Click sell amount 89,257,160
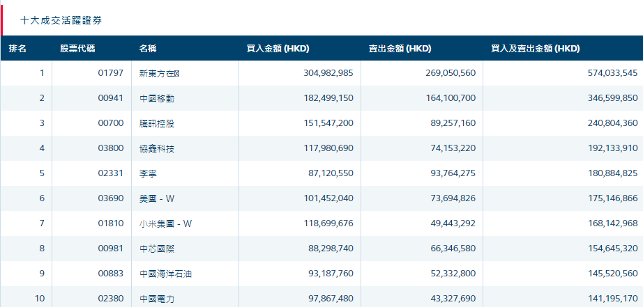 [453, 123]
